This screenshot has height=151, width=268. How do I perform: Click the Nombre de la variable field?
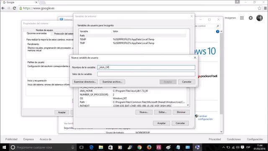(x=146, y=67)
